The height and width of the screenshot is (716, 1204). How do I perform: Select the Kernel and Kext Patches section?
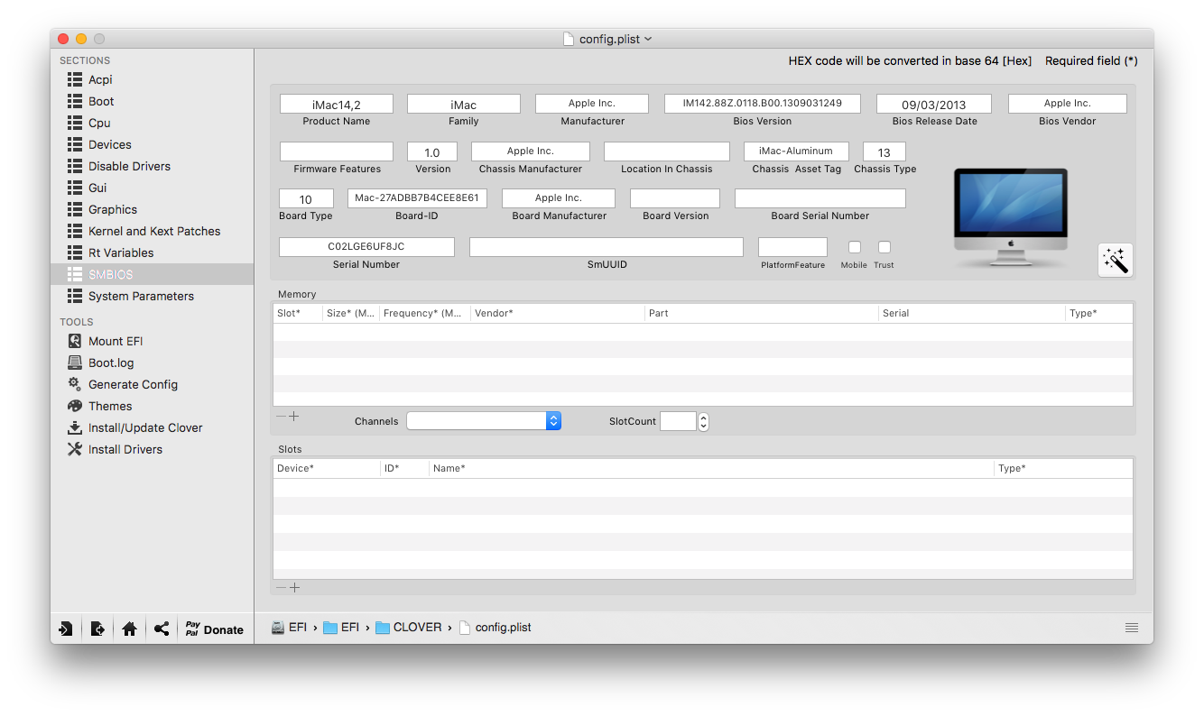[153, 231]
